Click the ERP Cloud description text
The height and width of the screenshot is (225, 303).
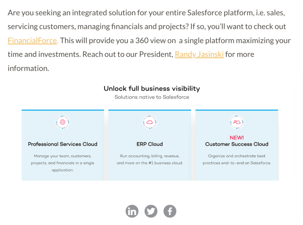coord(150,160)
